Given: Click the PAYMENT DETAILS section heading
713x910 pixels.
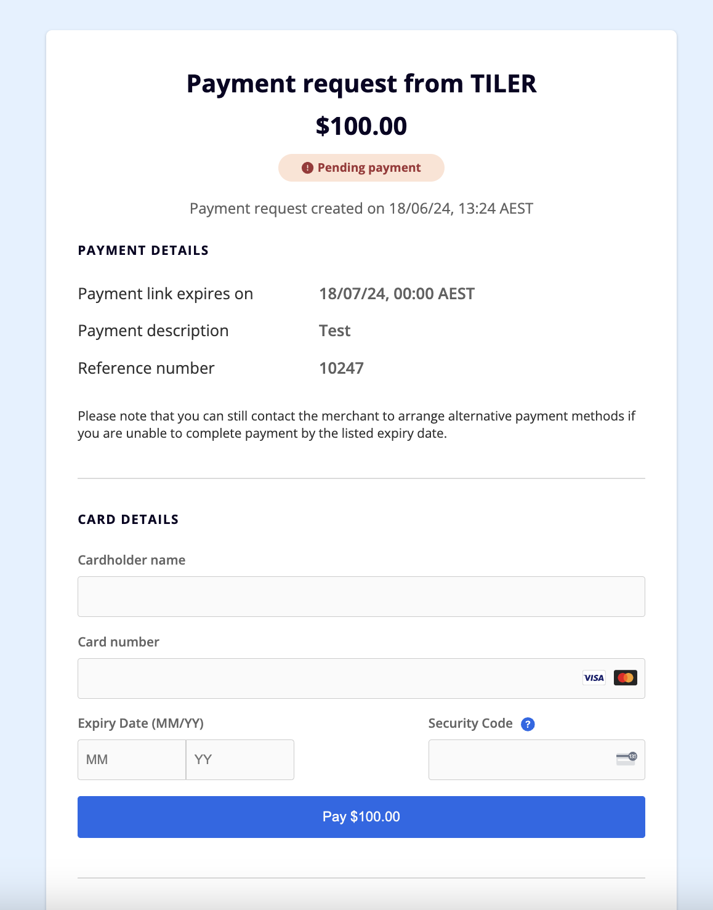Looking at the screenshot, I should pos(143,251).
